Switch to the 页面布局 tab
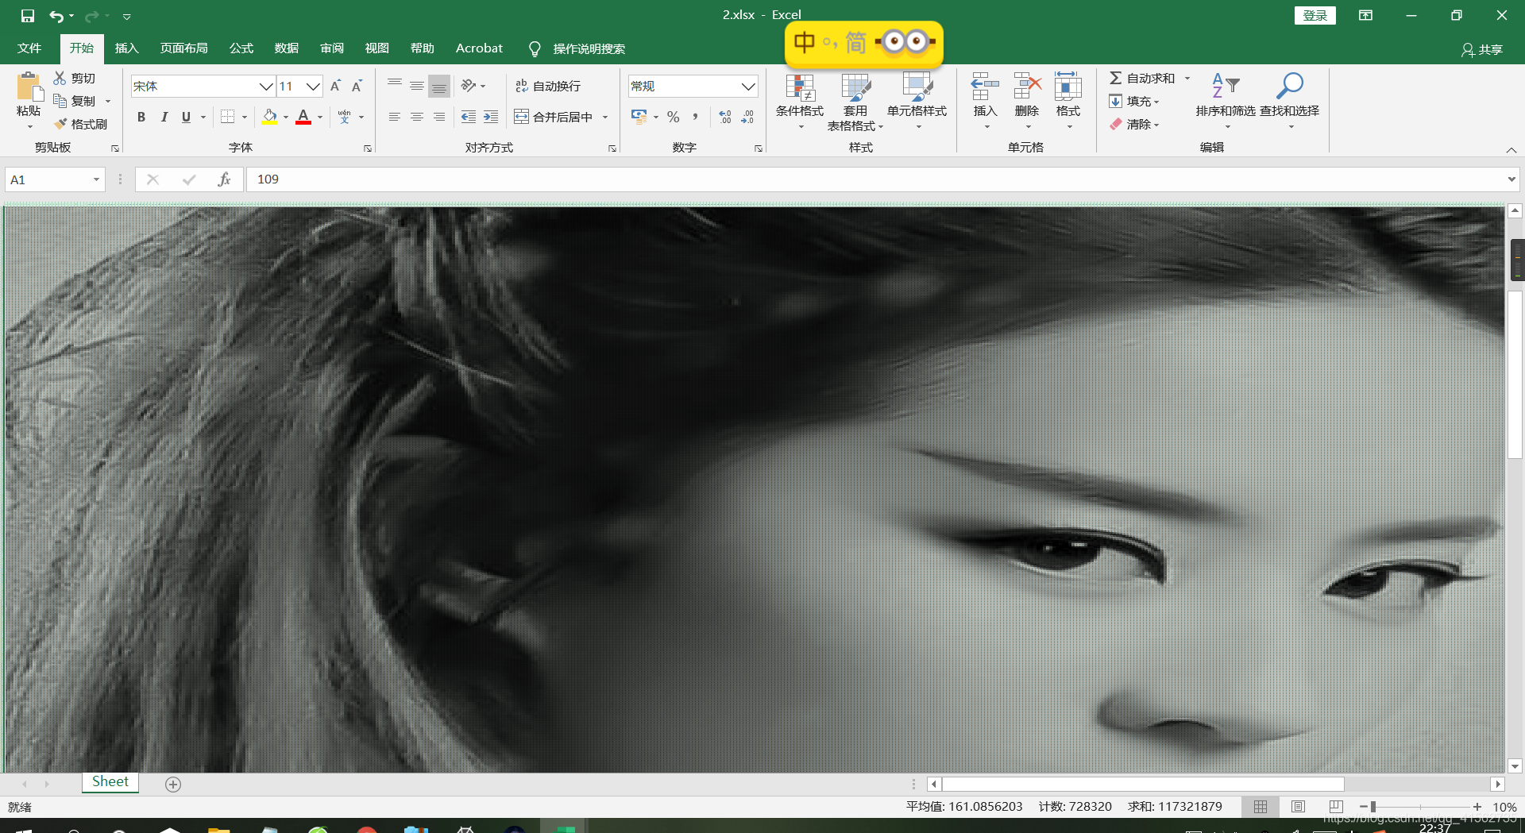Viewport: 1525px width, 833px height. 183,48
